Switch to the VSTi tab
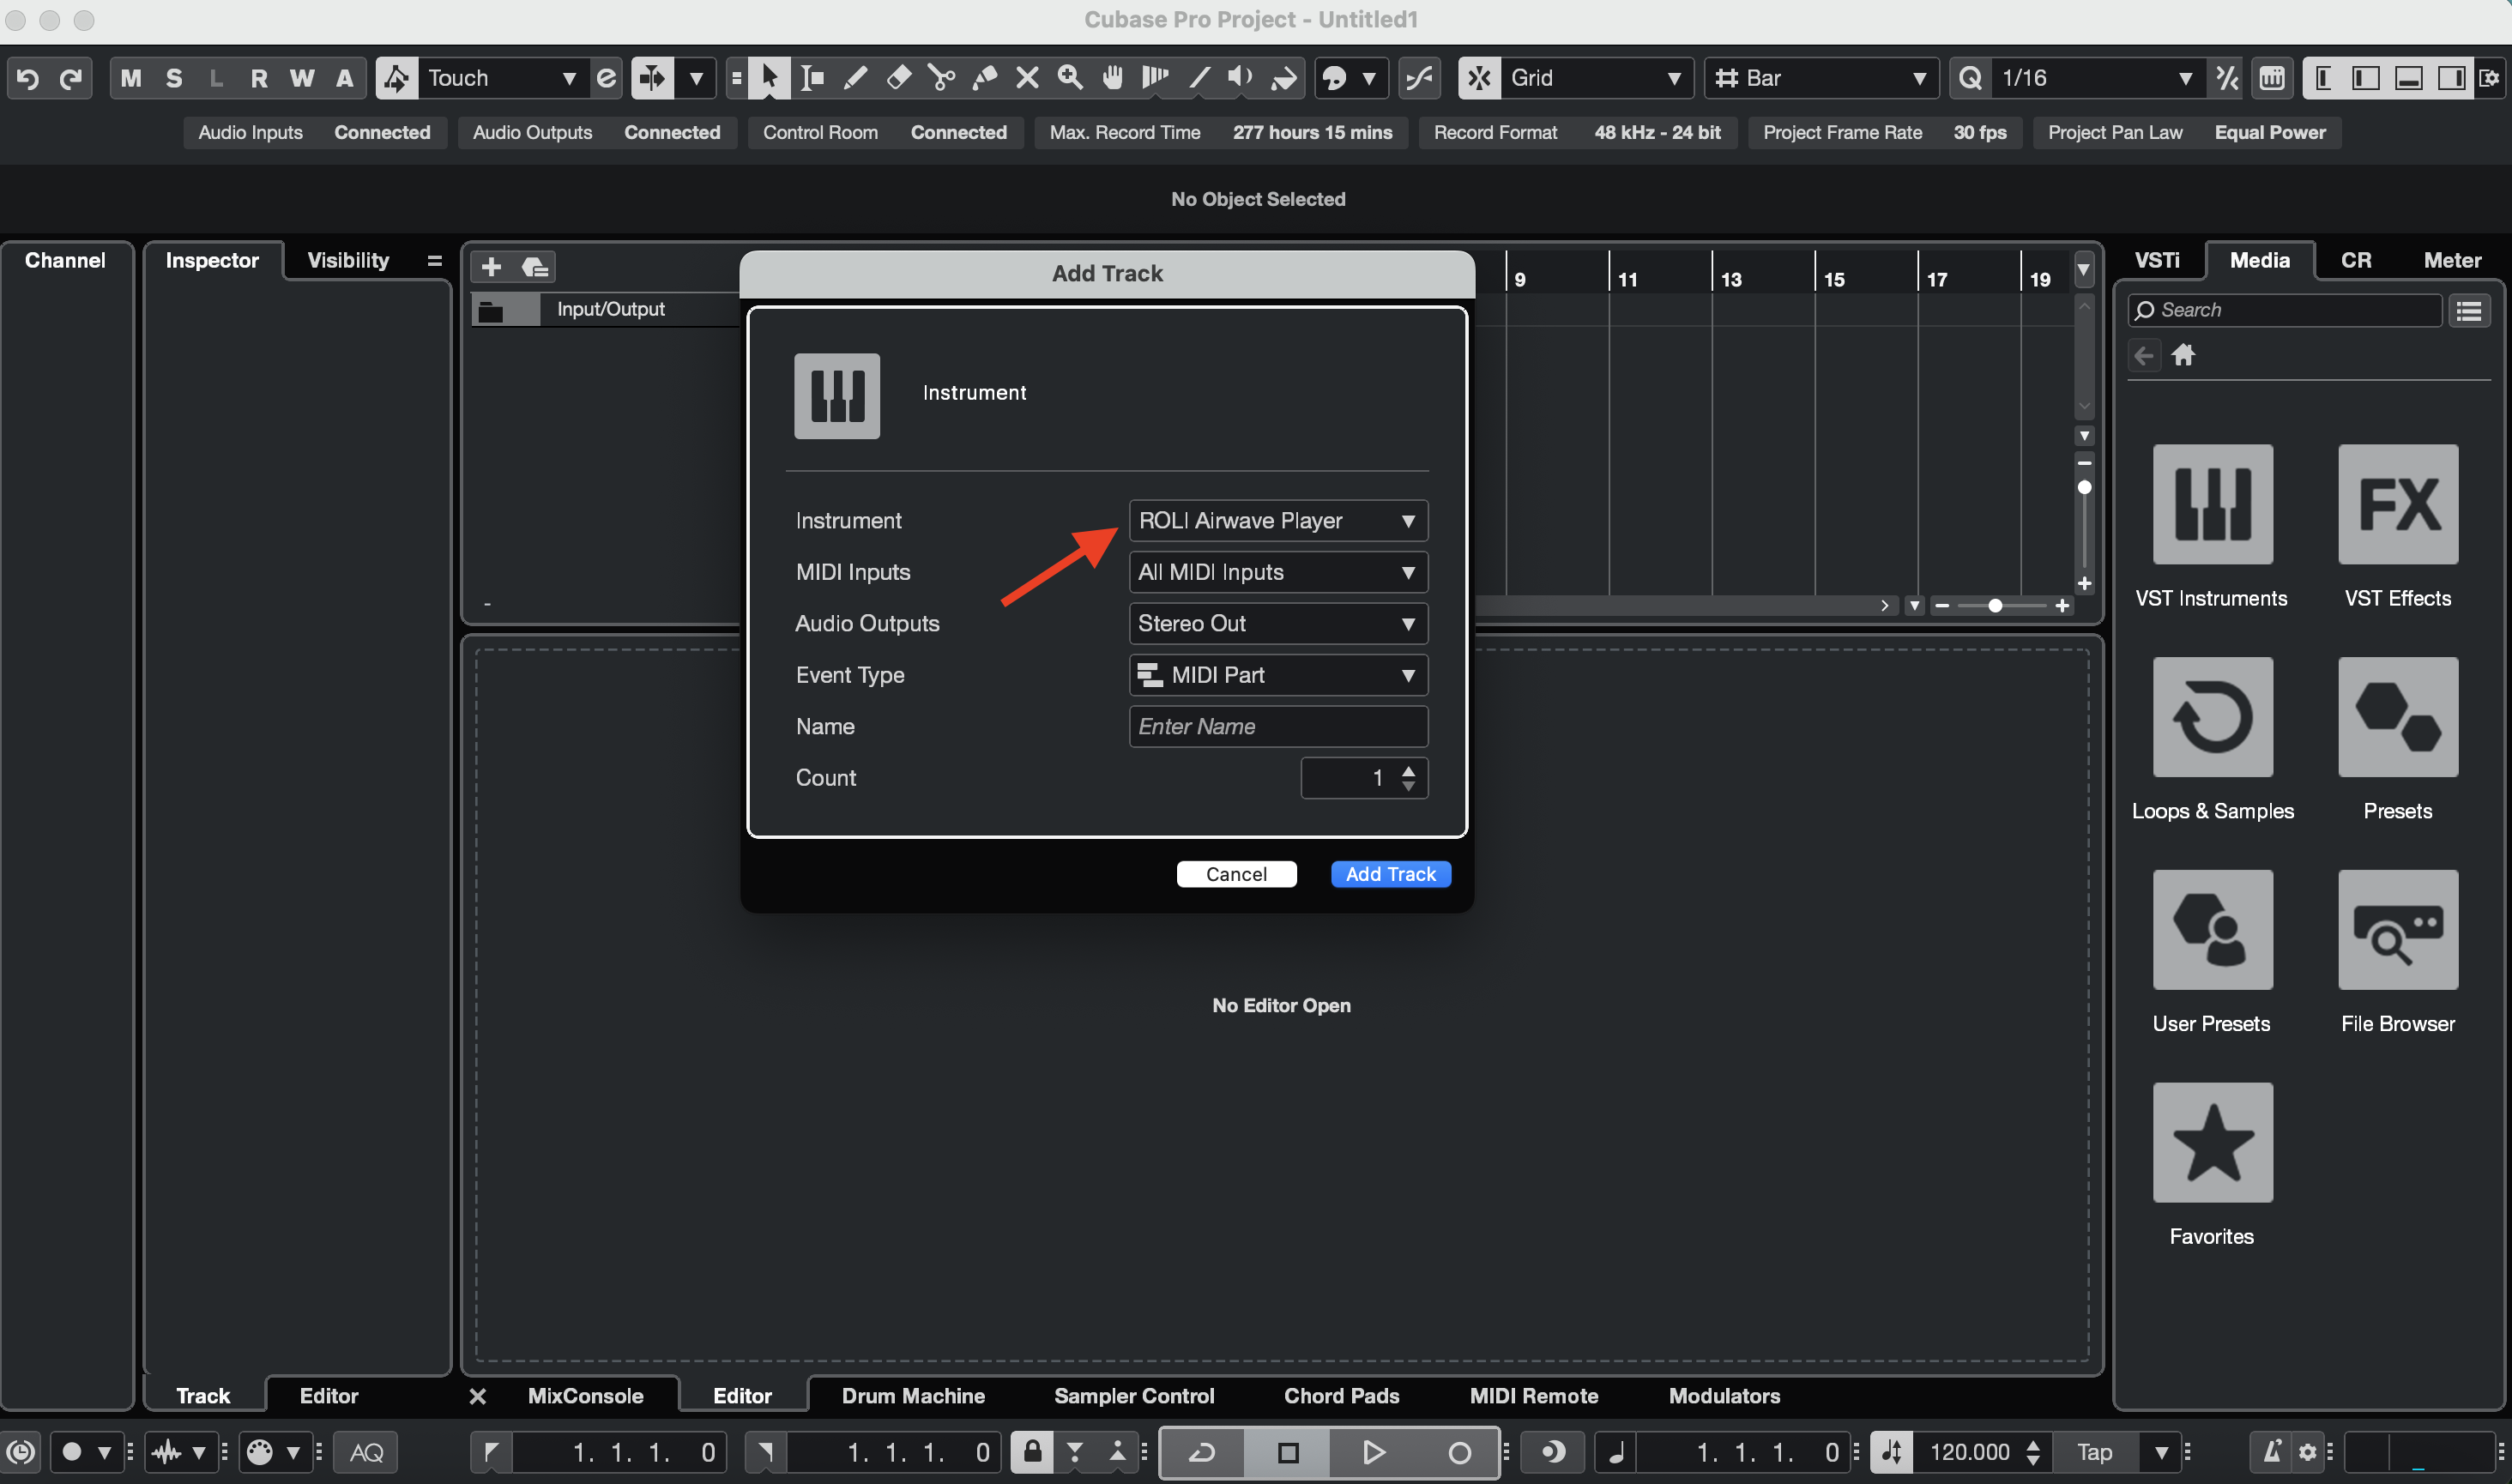This screenshot has height=1484, width=2512. coord(2156,260)
